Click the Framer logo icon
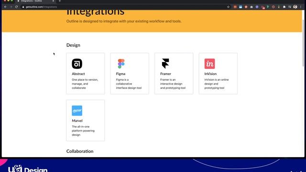This screenshot has height=172, width=306. coord(165,64)
